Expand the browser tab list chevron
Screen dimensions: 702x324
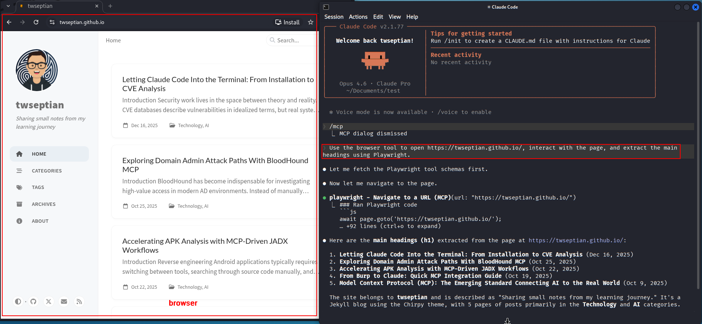click(x=8, y=6)
